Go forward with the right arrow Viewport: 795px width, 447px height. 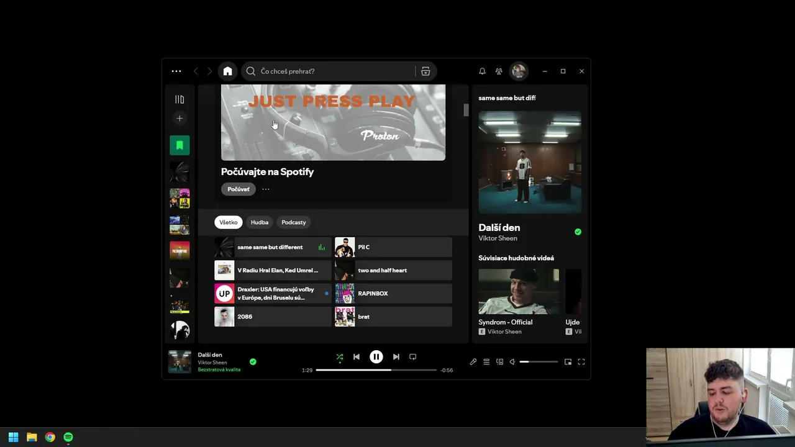(210, 71)
